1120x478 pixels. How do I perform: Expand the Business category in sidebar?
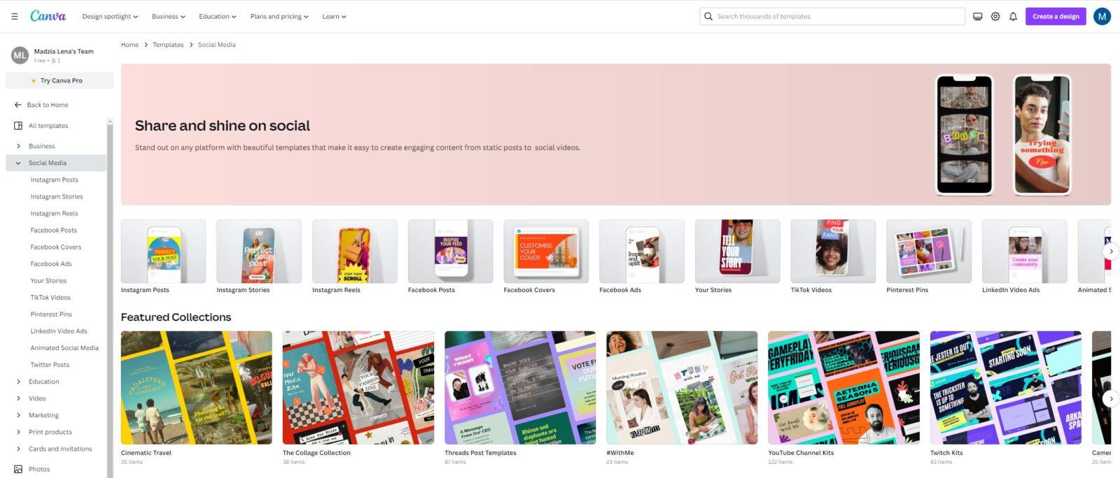18,146
